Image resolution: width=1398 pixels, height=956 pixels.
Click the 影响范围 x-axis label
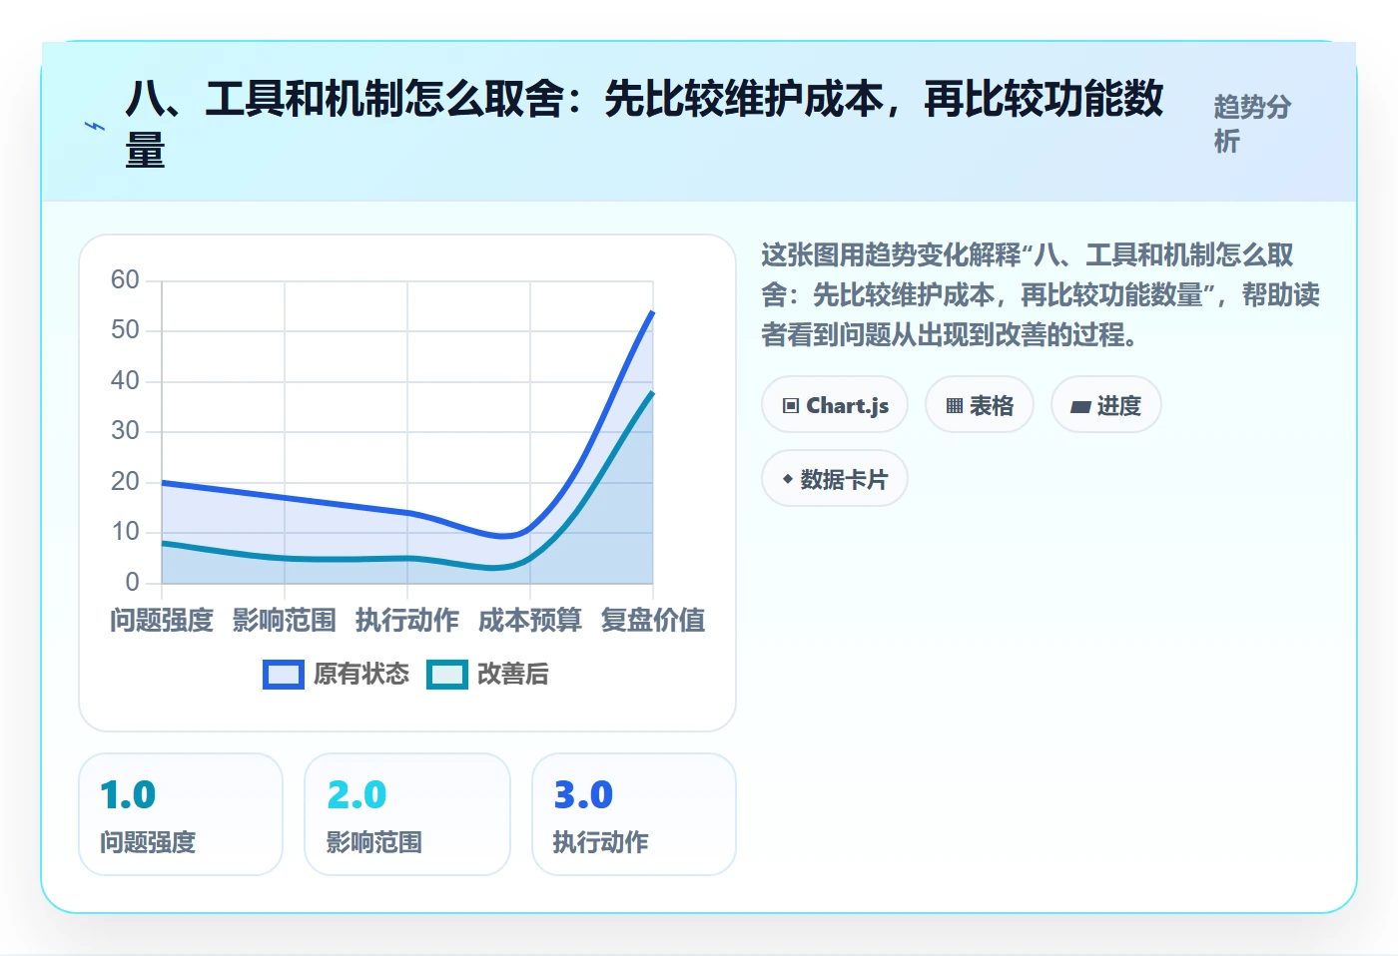tap(285, 620)
